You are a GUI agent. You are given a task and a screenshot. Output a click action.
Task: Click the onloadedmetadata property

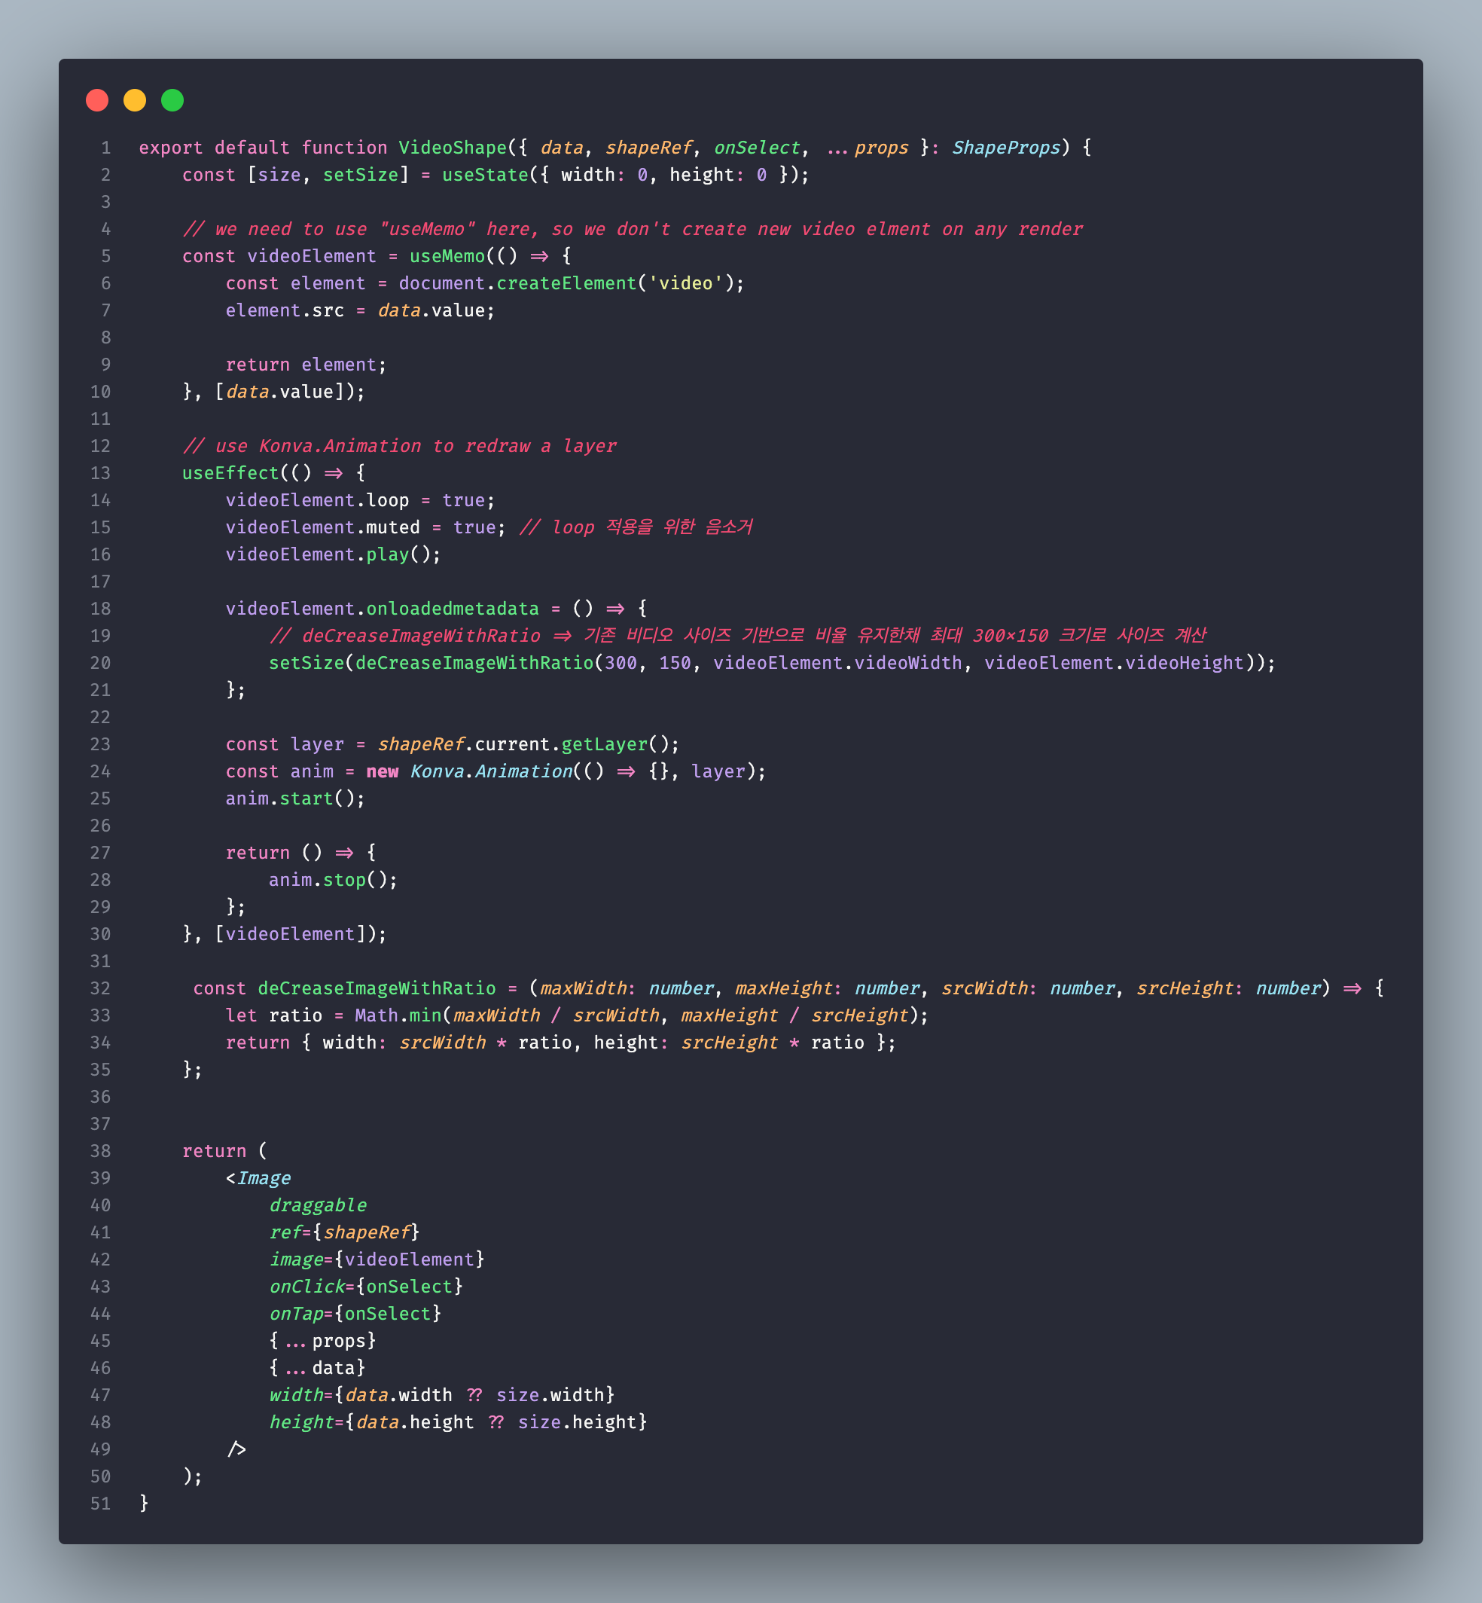pyautogui.click(x=453, y=609)
